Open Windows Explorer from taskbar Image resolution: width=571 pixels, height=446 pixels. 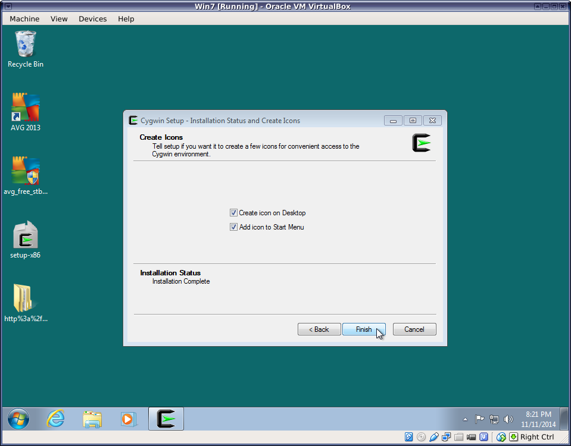click(x=92, y=419)
